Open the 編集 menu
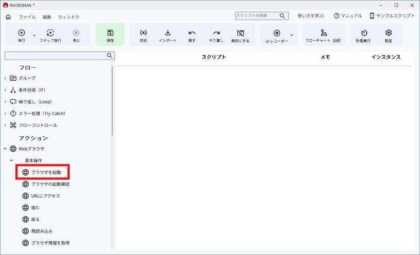The image size is (420, 255). point(47,17)
